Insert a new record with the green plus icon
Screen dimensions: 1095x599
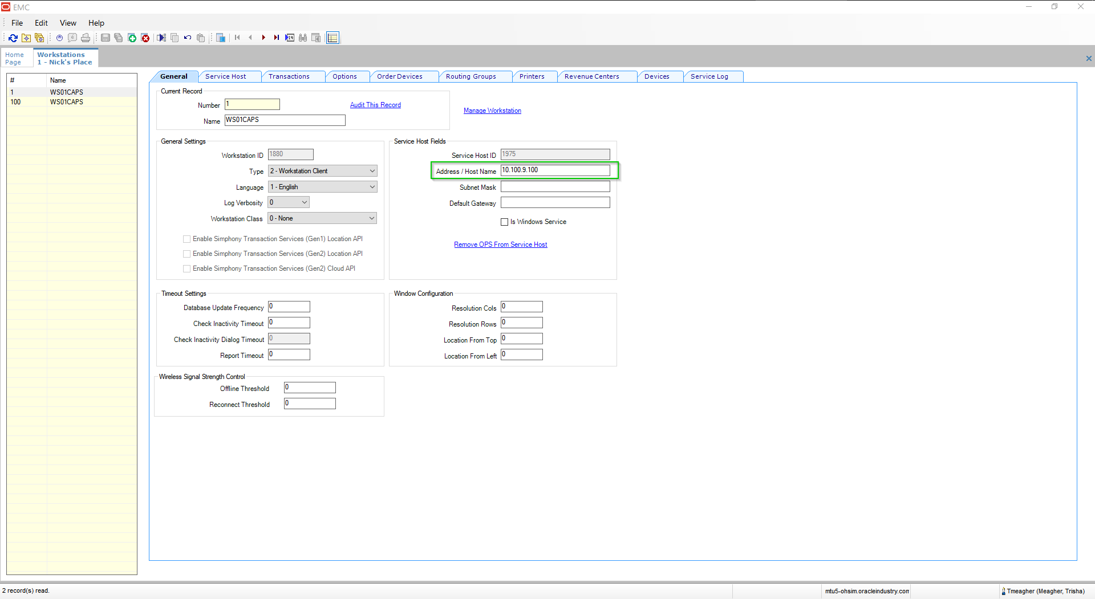[132, 38]
